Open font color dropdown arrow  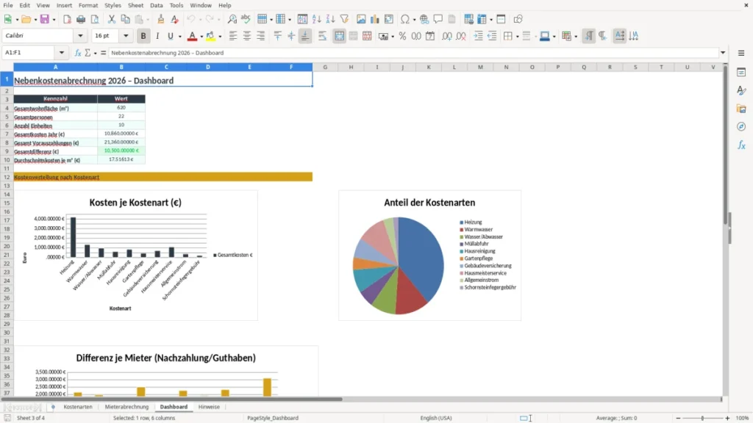point(201,37)
